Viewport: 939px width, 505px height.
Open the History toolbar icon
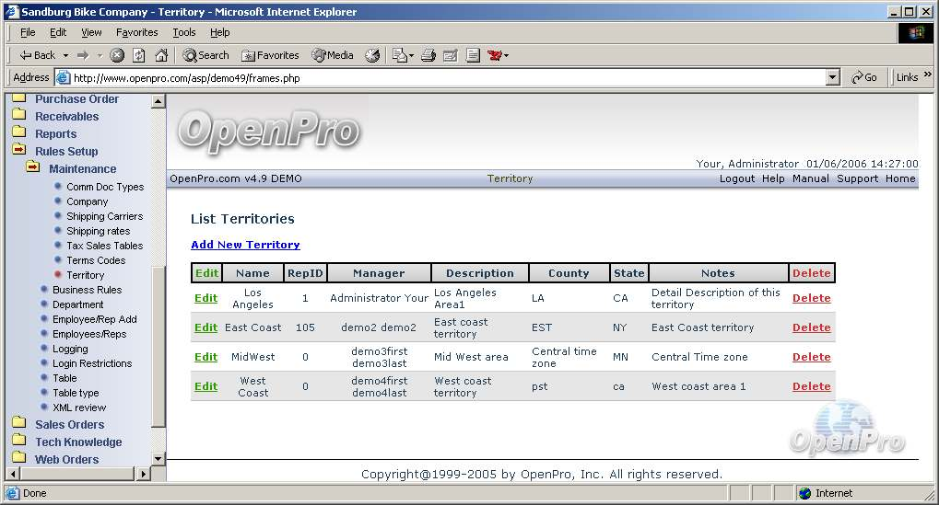(x=372, y=55)
